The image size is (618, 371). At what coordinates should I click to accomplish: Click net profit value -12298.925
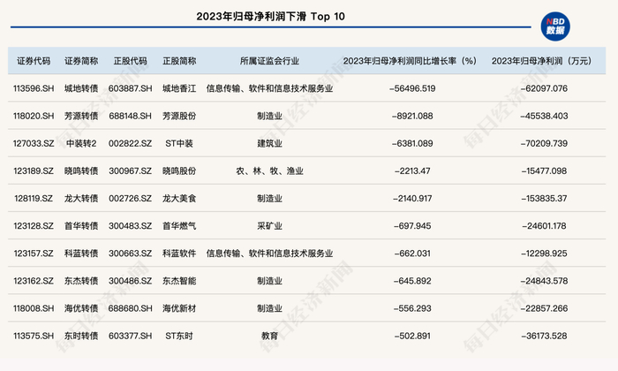click(x=544, y=254)
